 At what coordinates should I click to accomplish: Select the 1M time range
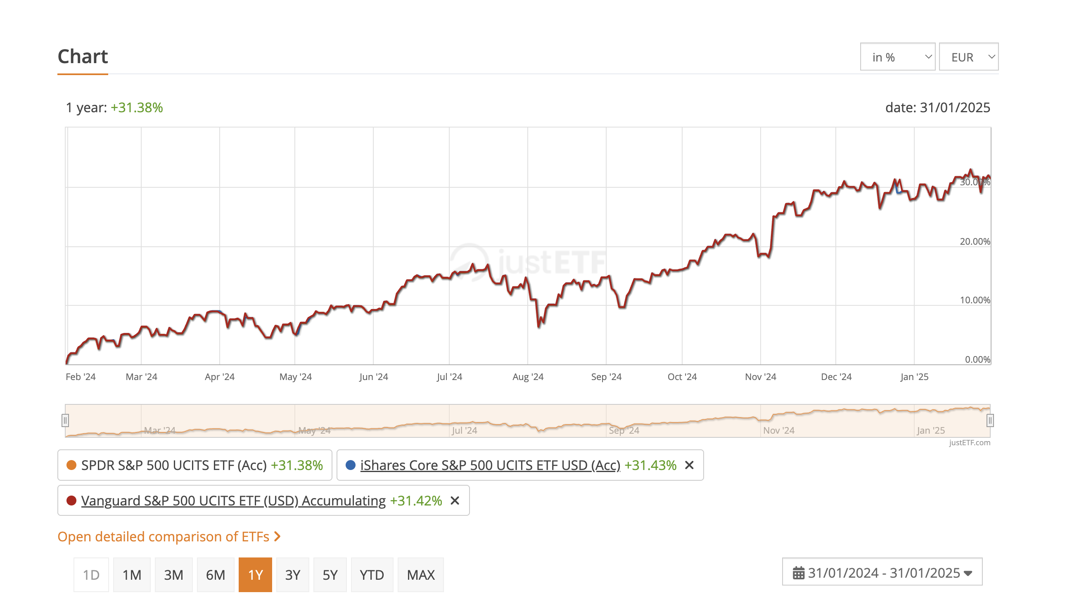tap(132, 575)
